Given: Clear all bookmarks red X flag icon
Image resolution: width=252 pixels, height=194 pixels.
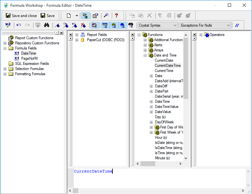Looking at the screenshot, I should pyautogui.click(x=83, y=25).
